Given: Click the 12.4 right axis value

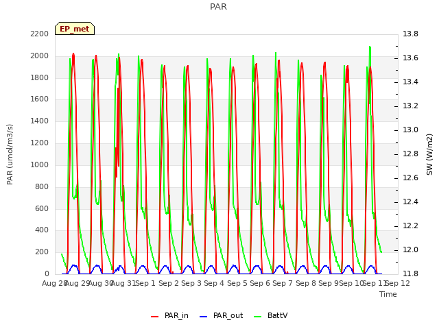Looking at the screenshot, I should 410,202.
